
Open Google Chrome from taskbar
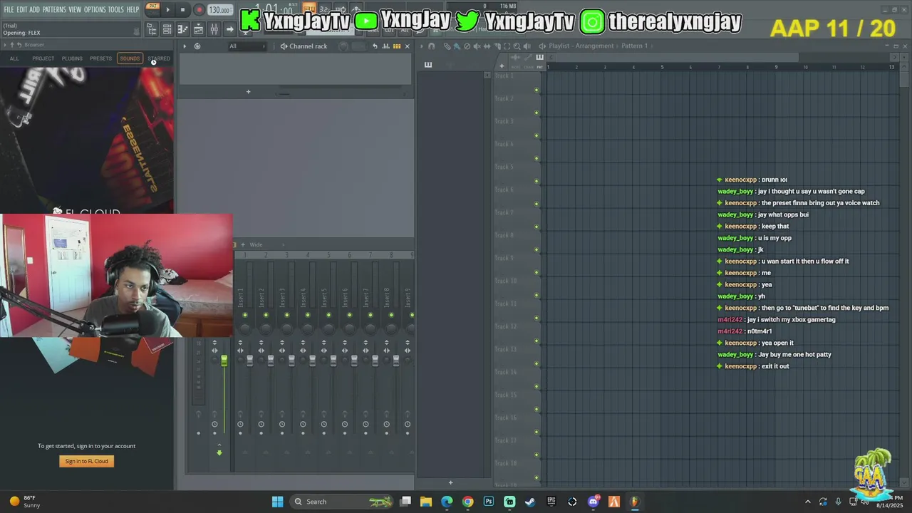tap(467, 502)
